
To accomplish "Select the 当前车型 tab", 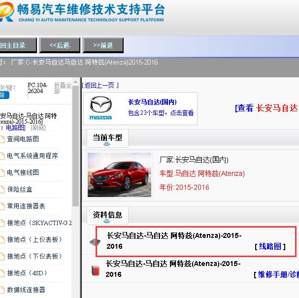I will pos(107,138).
